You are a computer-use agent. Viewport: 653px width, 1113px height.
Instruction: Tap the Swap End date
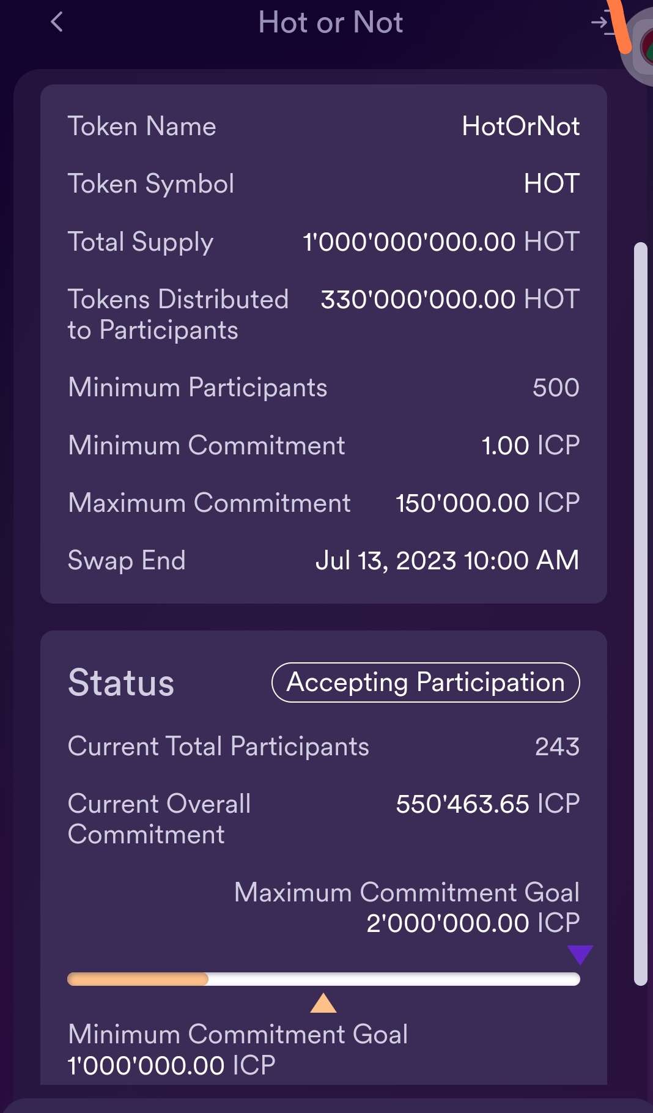tap(447, 561)
